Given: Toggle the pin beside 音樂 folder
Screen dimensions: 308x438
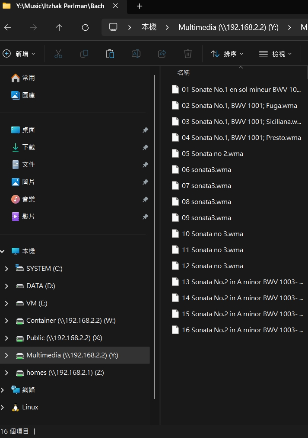Looking at the screenshot, I should click(x=145, y=199).
